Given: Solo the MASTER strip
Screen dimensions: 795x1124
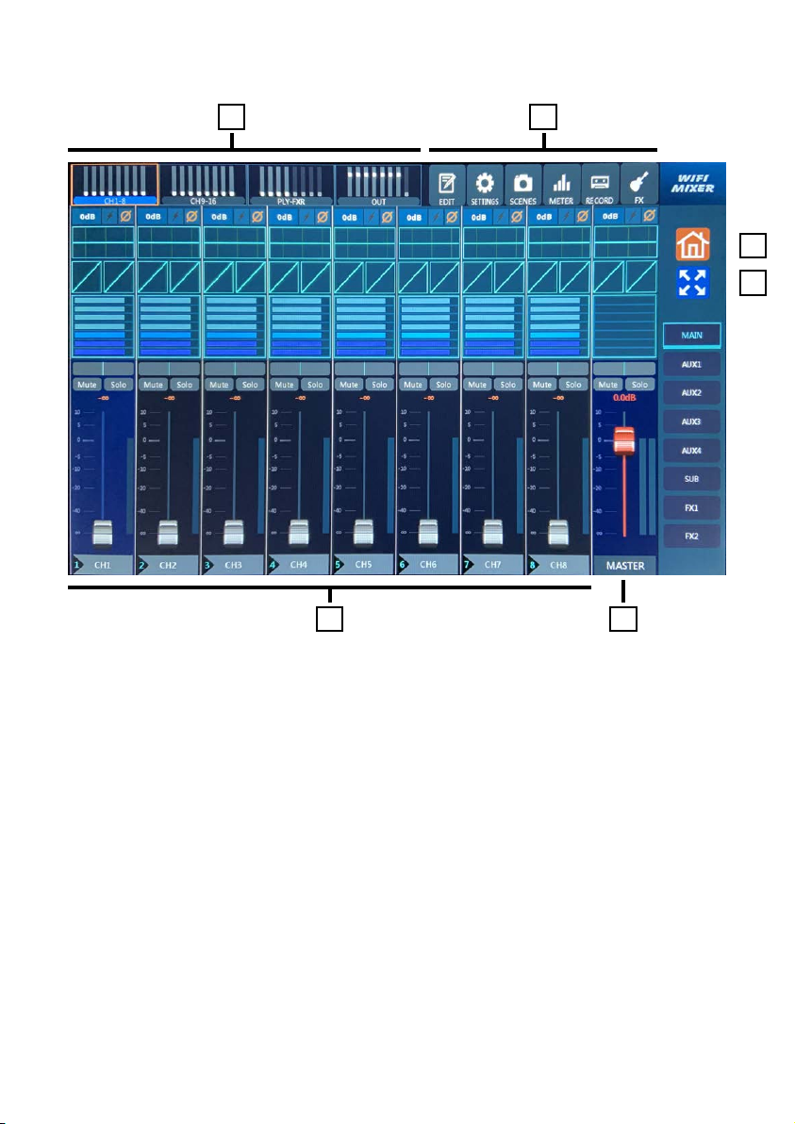Looking at the screenshot, I should tap(639, 384).
